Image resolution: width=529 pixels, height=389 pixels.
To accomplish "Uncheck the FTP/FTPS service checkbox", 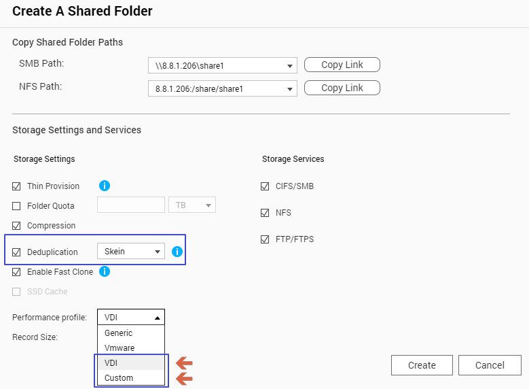I will [x=266, y=239].
